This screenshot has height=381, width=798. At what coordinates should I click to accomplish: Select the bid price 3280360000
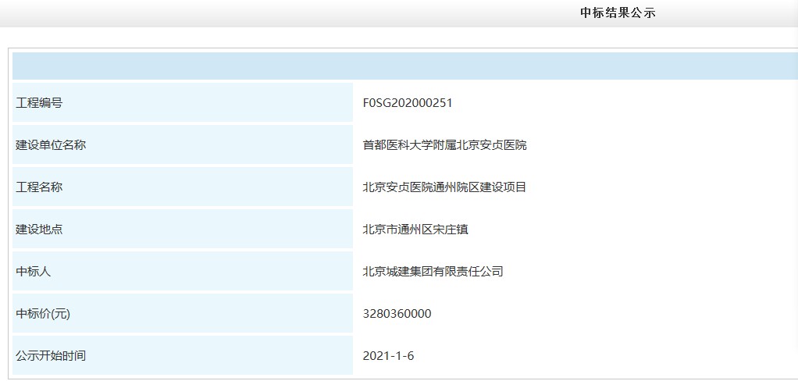coord(397,314)
